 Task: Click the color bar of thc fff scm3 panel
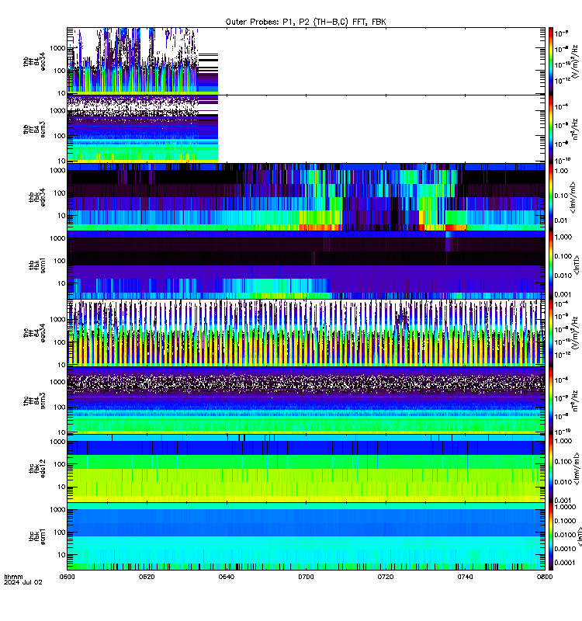pos(551,401)
